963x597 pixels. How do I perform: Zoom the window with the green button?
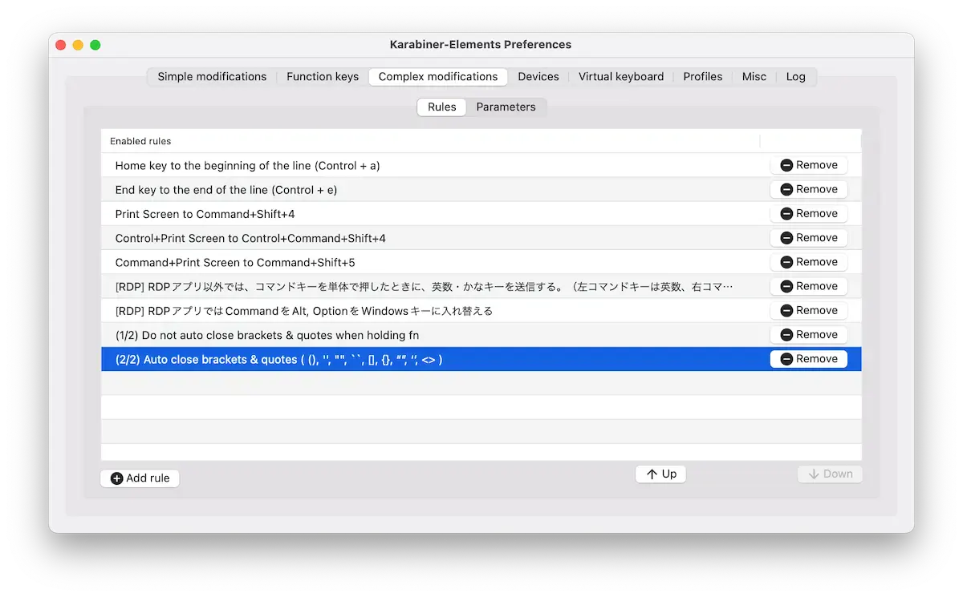(95, 45)
